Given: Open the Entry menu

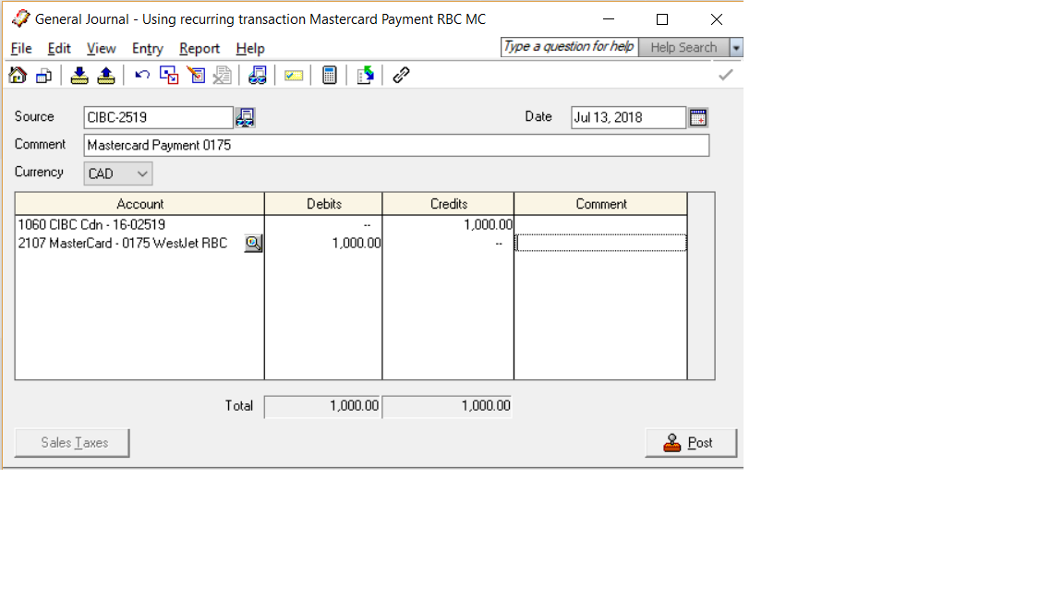Looking at the screenshot, I should click(147, 49).
